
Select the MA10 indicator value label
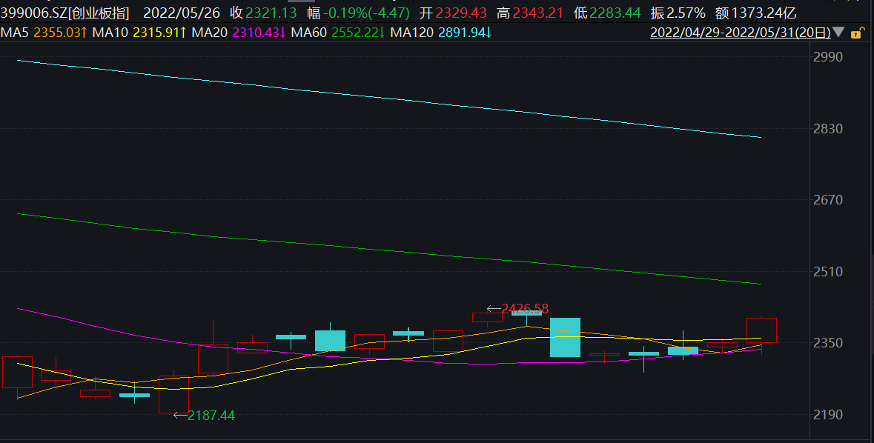139,33
